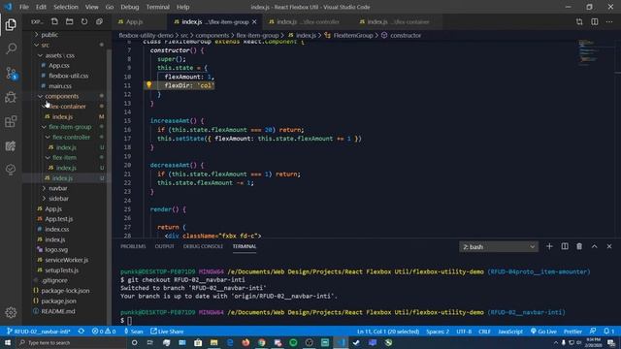Image resolution: width=621 pixels, height=349 pixels.
Task: Change UTF-8 encoding setting
Action: point(464,332)
